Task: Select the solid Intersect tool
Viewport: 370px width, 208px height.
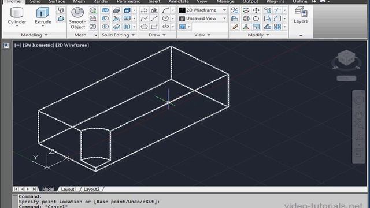Action: tap(105, 27)
